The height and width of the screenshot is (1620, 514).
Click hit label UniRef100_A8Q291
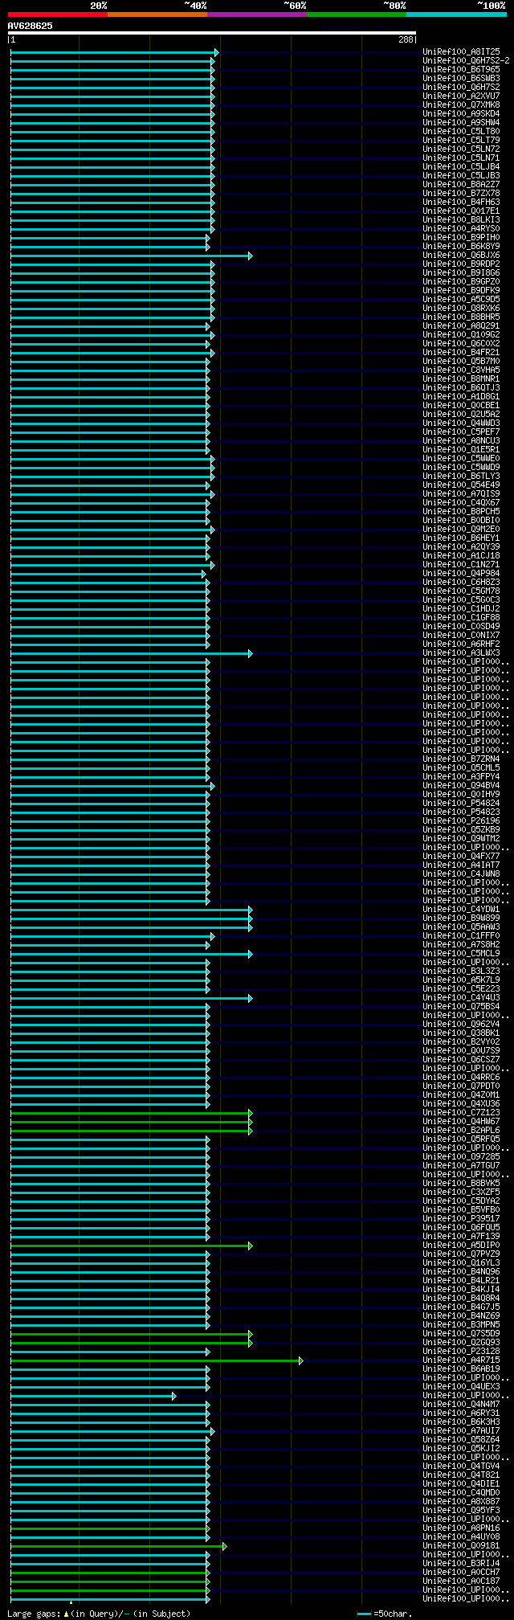(x=461, y=326)
